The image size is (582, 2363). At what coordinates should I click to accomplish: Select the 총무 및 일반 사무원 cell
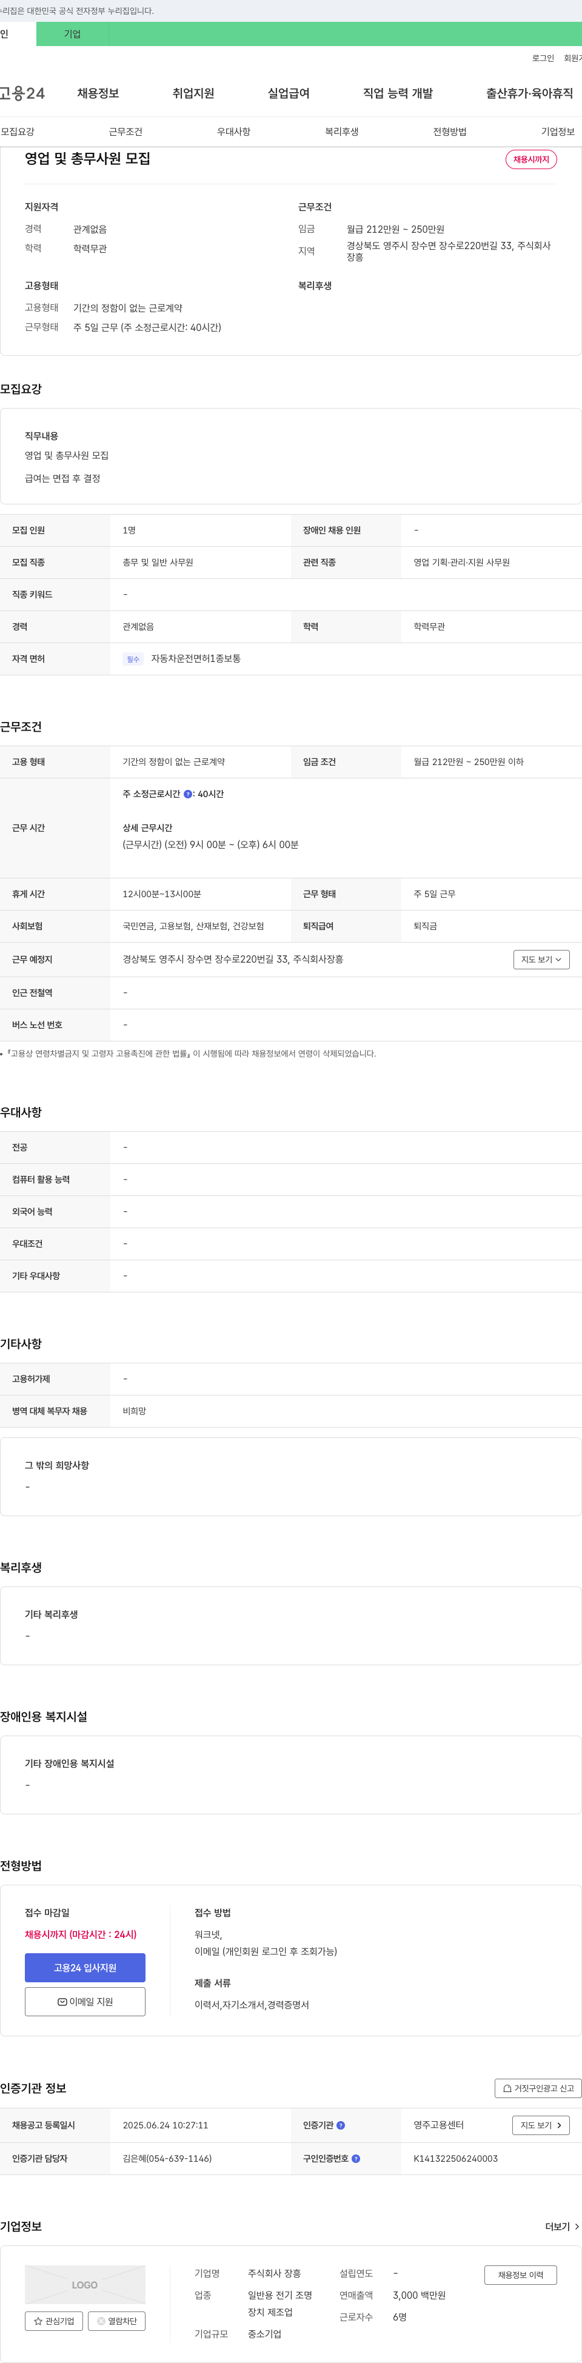pyautogui.click(x=158, y=563)
